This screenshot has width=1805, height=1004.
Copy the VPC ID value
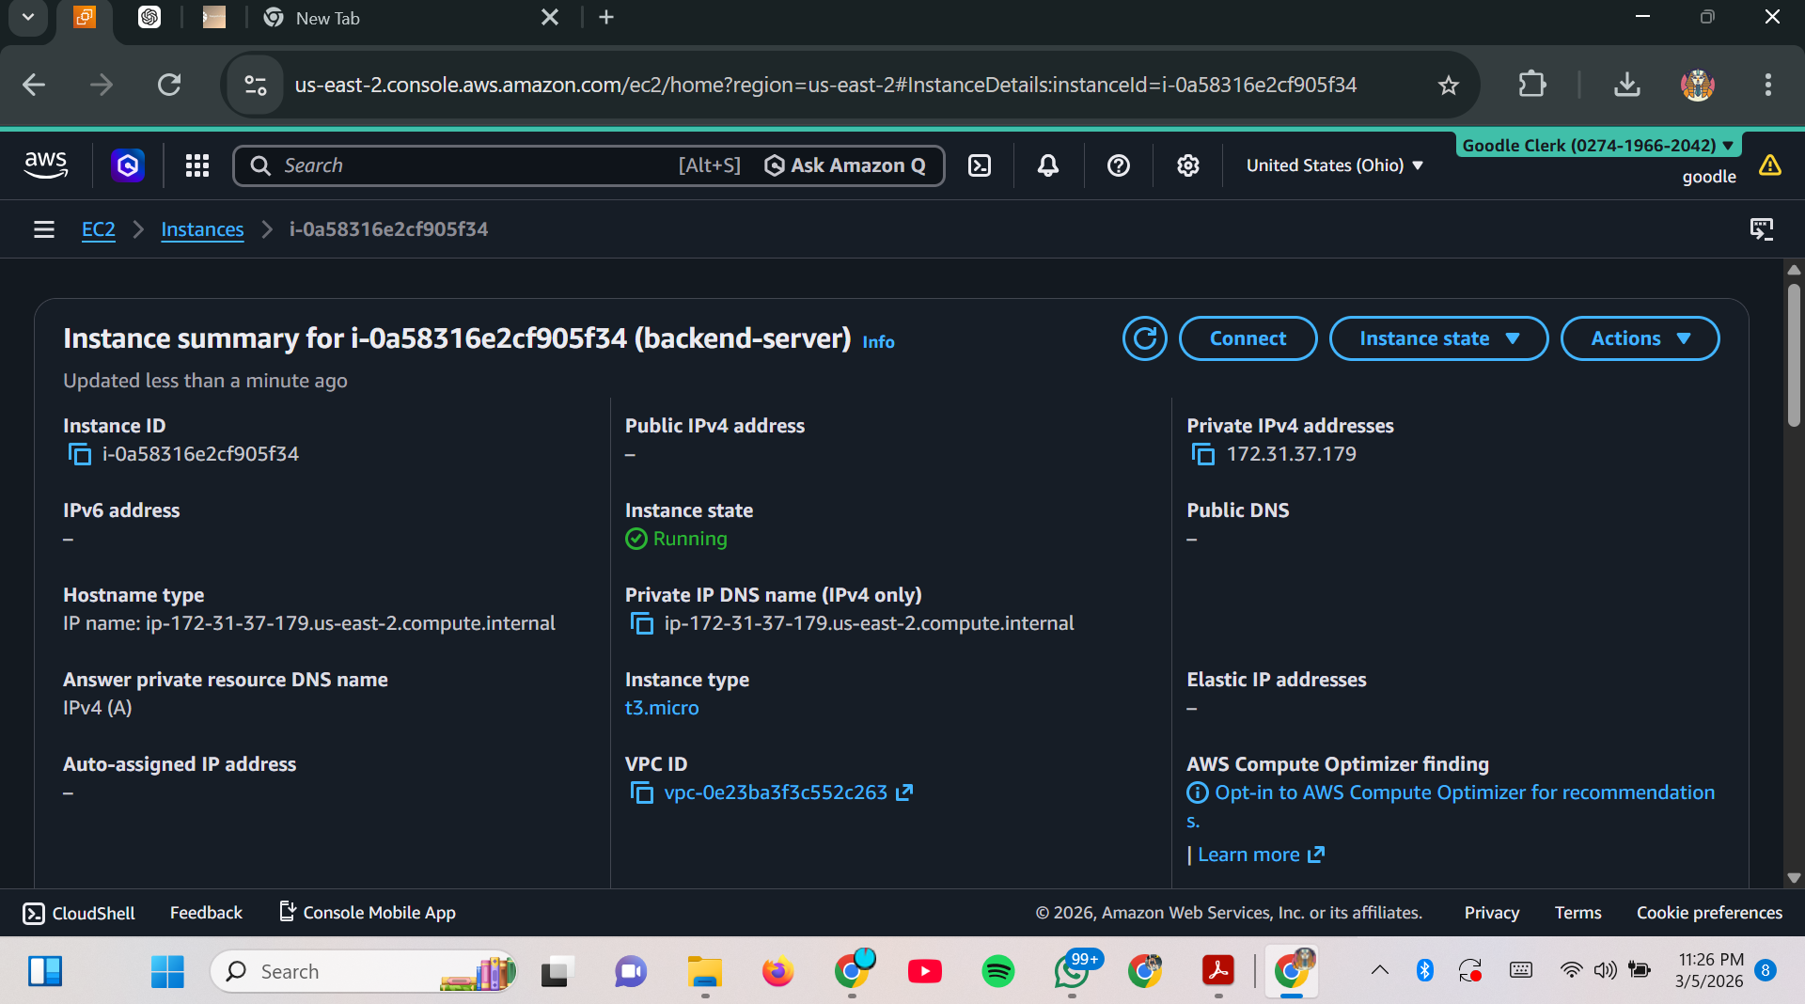click(x=641, y=793)
